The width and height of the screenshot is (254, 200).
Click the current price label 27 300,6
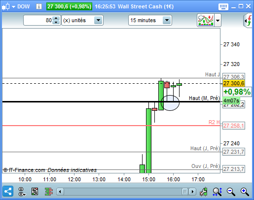[x=234, y=83]
